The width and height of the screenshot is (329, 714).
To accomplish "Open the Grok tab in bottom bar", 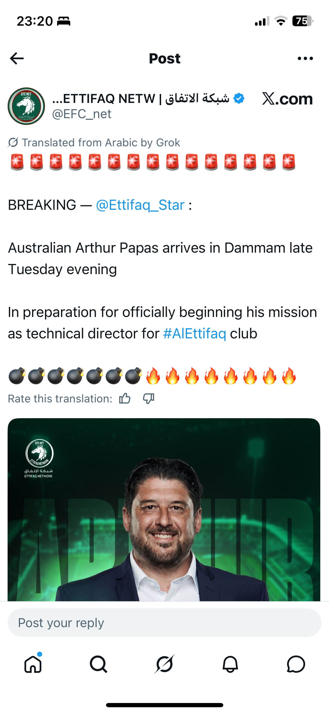I will tap(164, 664).
